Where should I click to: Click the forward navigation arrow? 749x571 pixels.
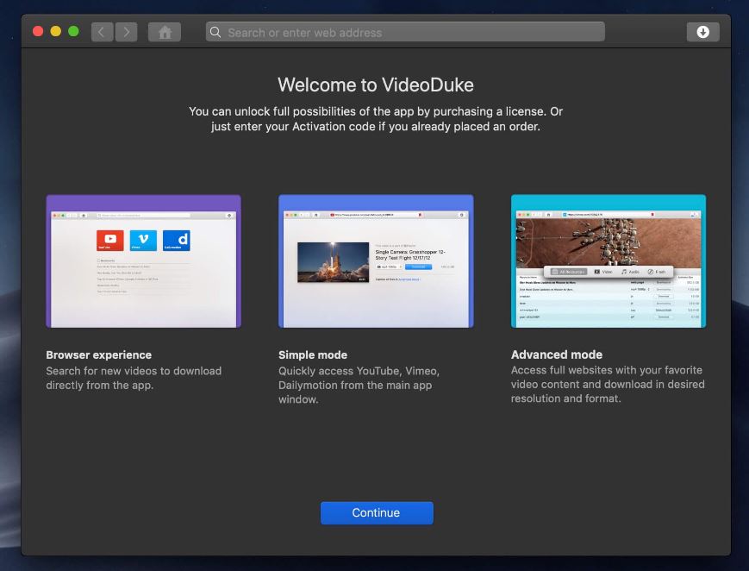click(126, 32)
